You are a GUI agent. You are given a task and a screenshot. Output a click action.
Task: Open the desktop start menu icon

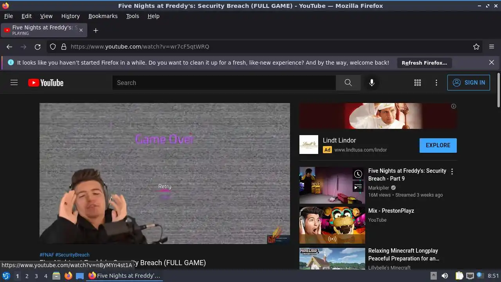[6, 276]
